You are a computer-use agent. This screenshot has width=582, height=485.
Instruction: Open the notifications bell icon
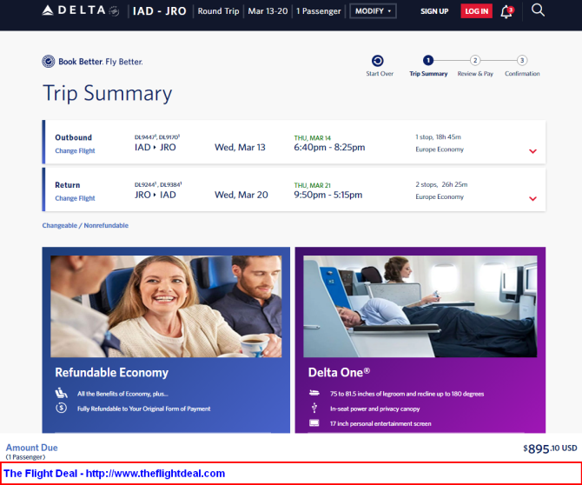coord(506,11)
